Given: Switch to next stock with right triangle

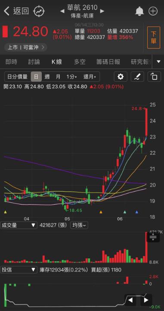Looking at the screenshot, I should point(102,11).
